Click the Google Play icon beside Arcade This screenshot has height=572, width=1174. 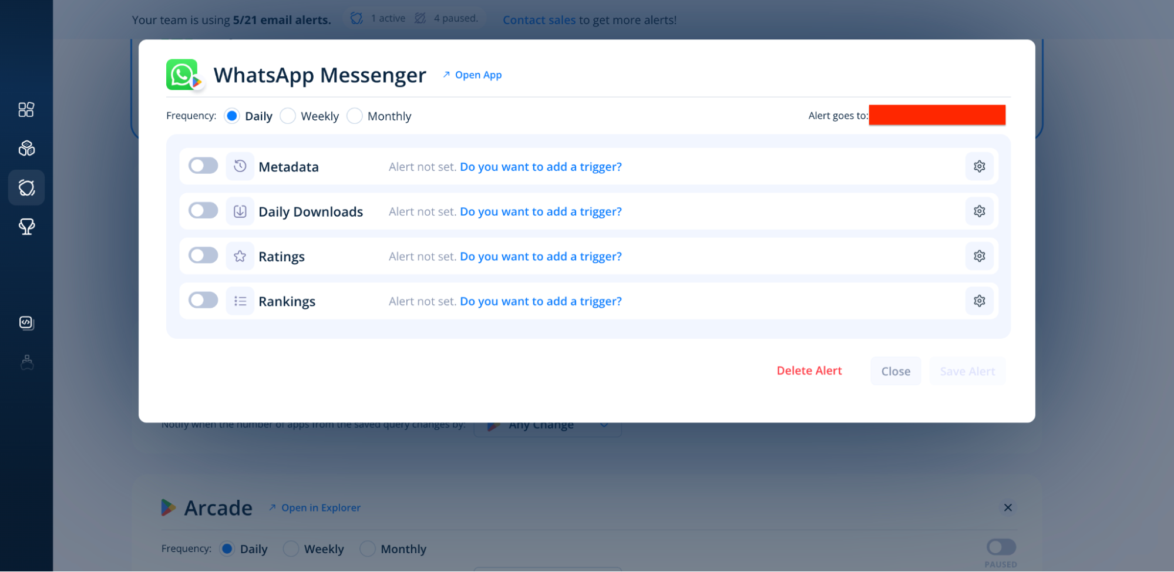pyautogui.click(x=169, y=507)
